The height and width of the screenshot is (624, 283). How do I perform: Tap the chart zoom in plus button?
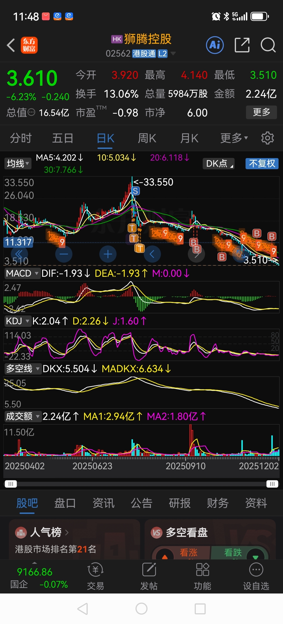pyautogui.click(x=108, y=254)
